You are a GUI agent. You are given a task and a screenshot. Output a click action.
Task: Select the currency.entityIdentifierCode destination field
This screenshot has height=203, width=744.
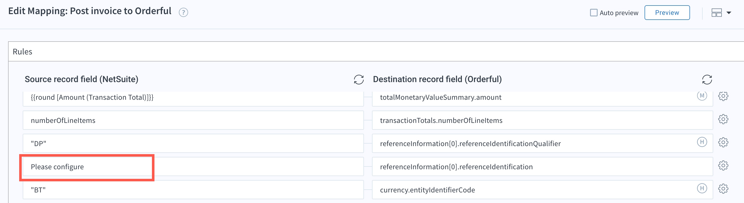pos(542,190)
